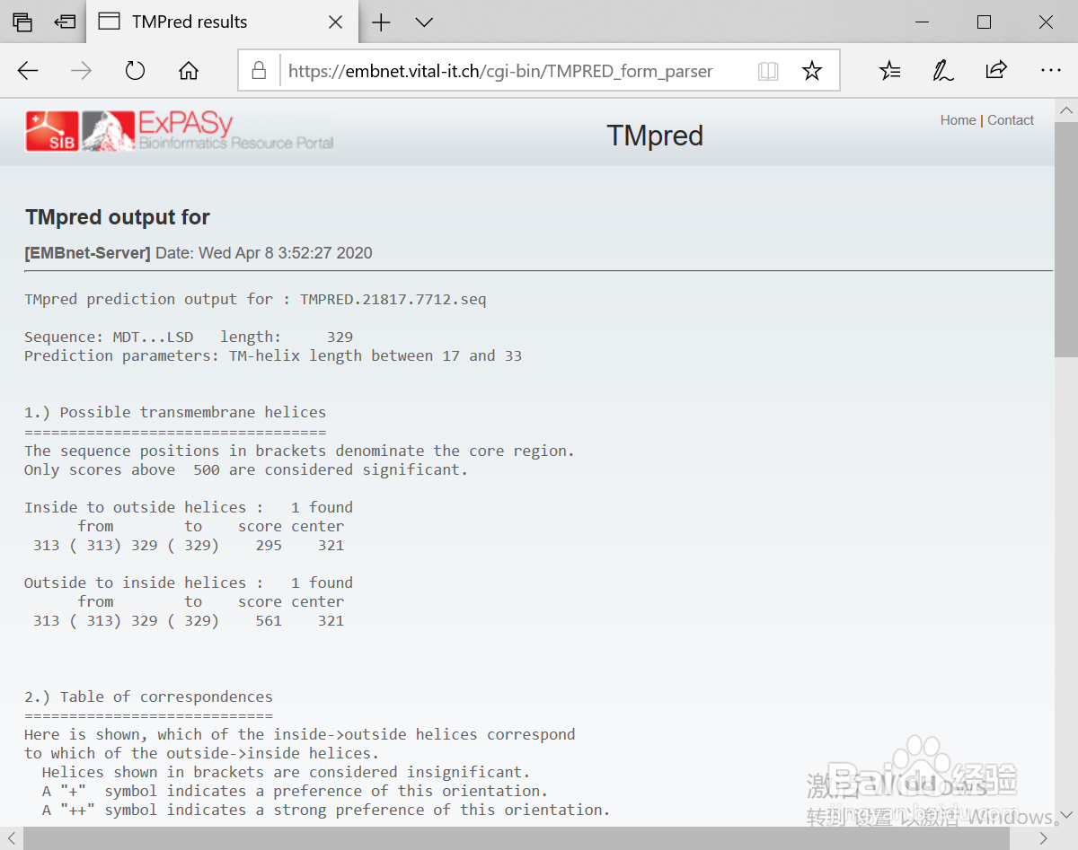Click the horizontal scrollbar left arrow

click(11, 838)
